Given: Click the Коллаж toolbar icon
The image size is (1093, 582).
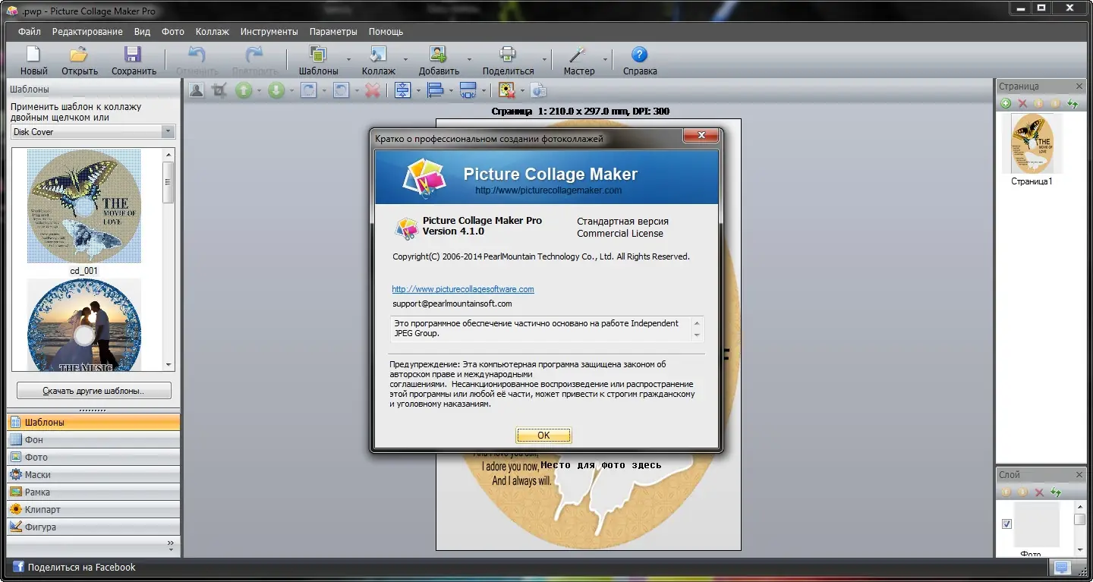Looking at the screenshot, I should pos(378,55).
